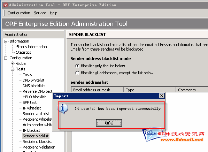
Task: Select the Global tree item
Action: 21,63
